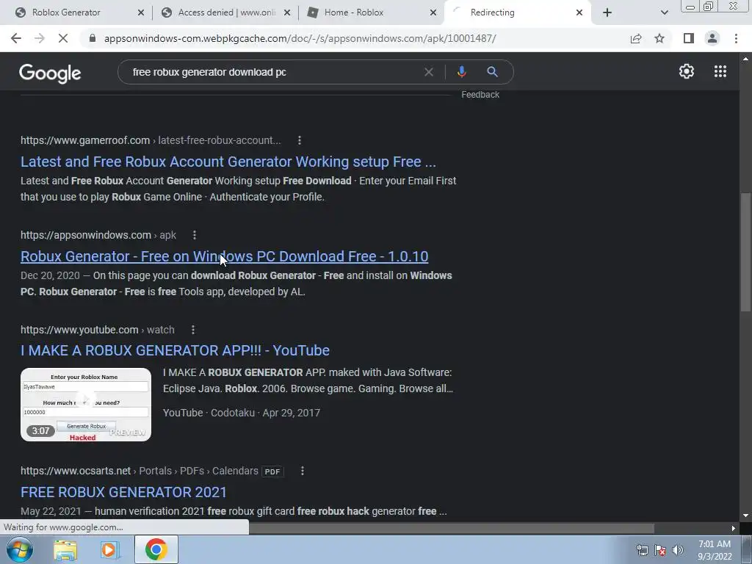
Task: Launch Windows Media Player from the taskbar
Action: coord(109,549)
